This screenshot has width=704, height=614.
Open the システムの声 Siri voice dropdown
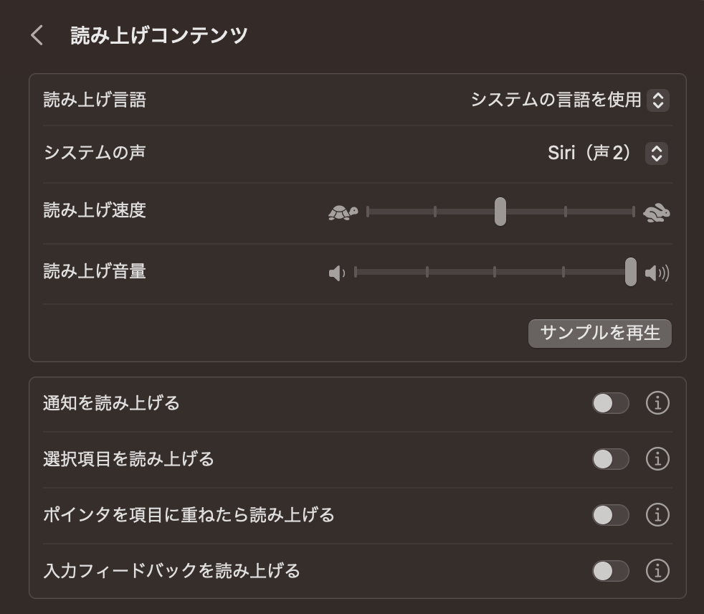656,153
